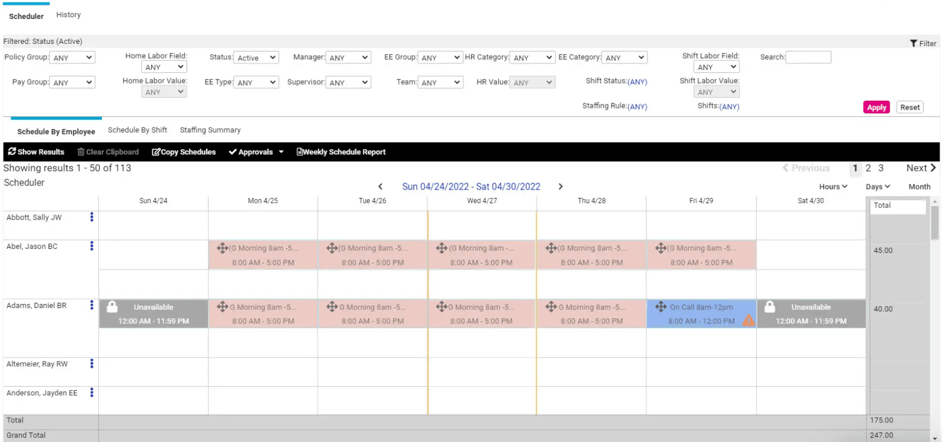Open the three-dot menu for Abel, Jason BC
Viewport: 942px width, 442px height.
click(x=92, y=246)
